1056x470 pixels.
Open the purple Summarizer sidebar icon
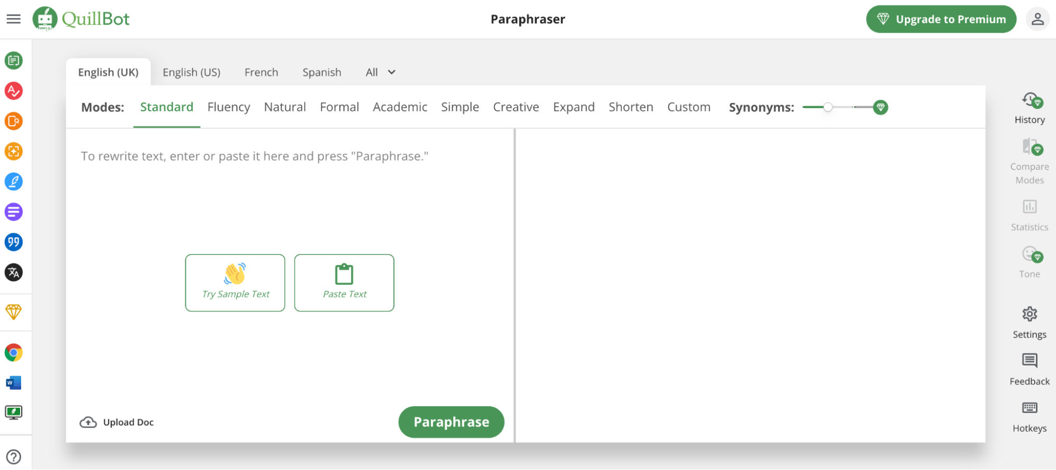click(x=14, y=212)
